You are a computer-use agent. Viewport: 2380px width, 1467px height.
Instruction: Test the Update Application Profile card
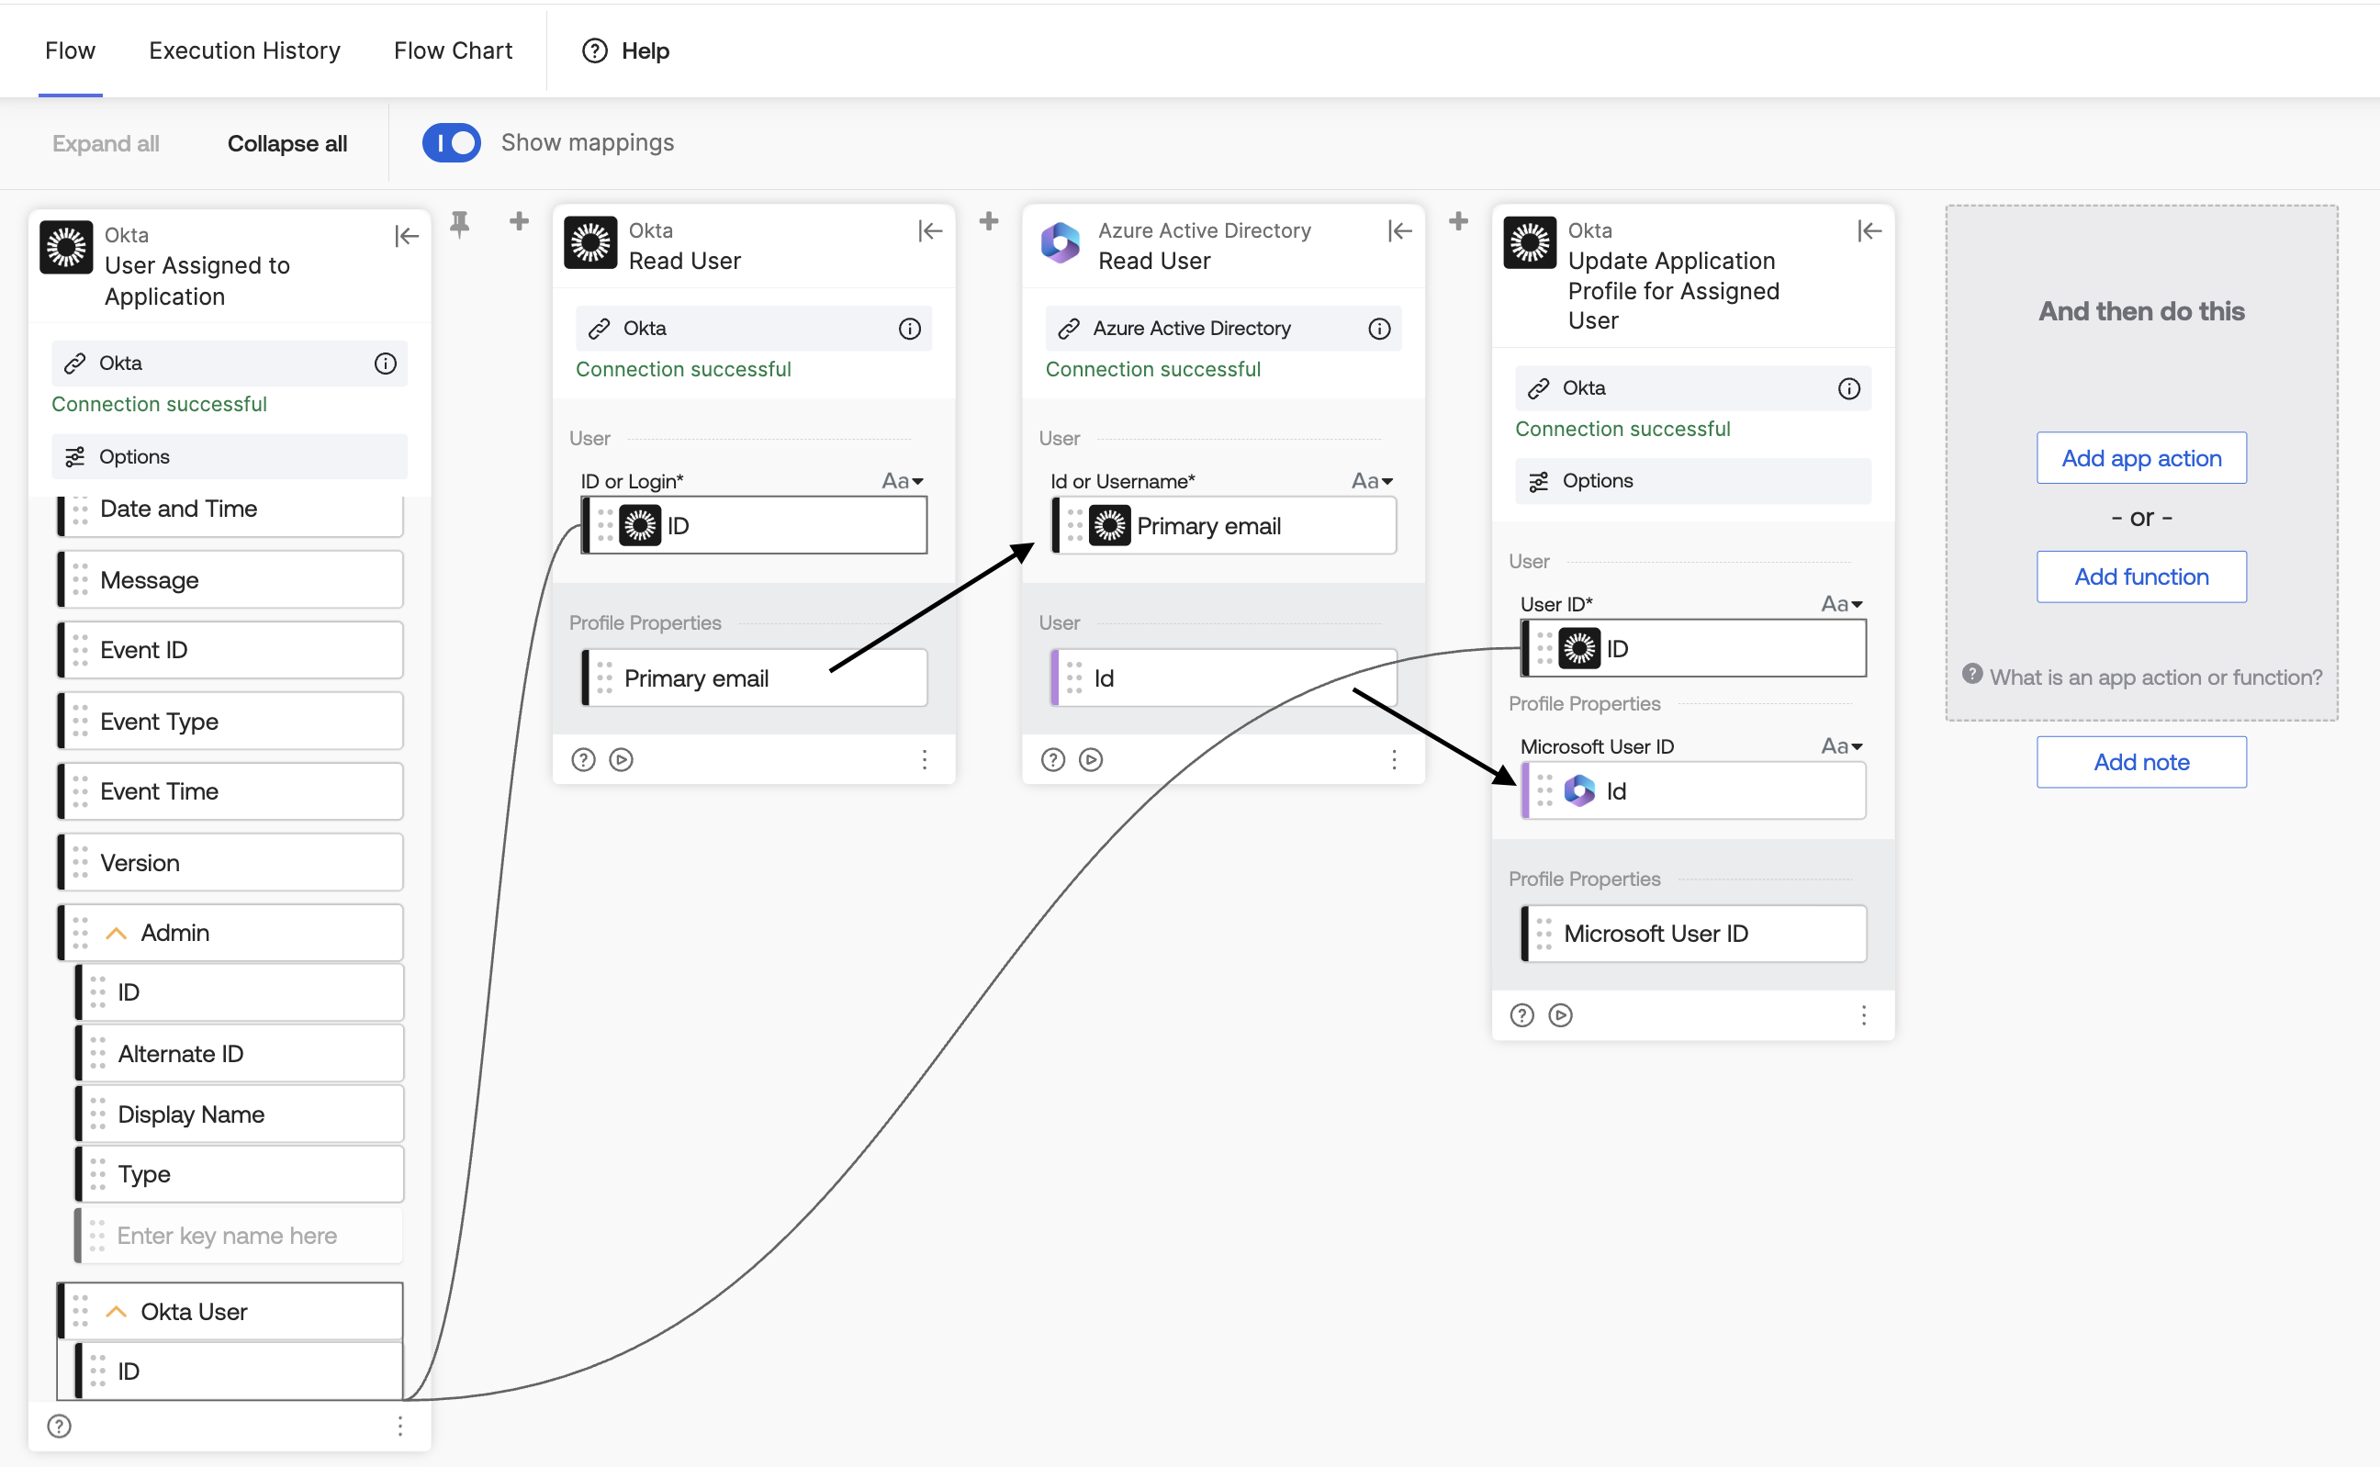[1560, 1014]
